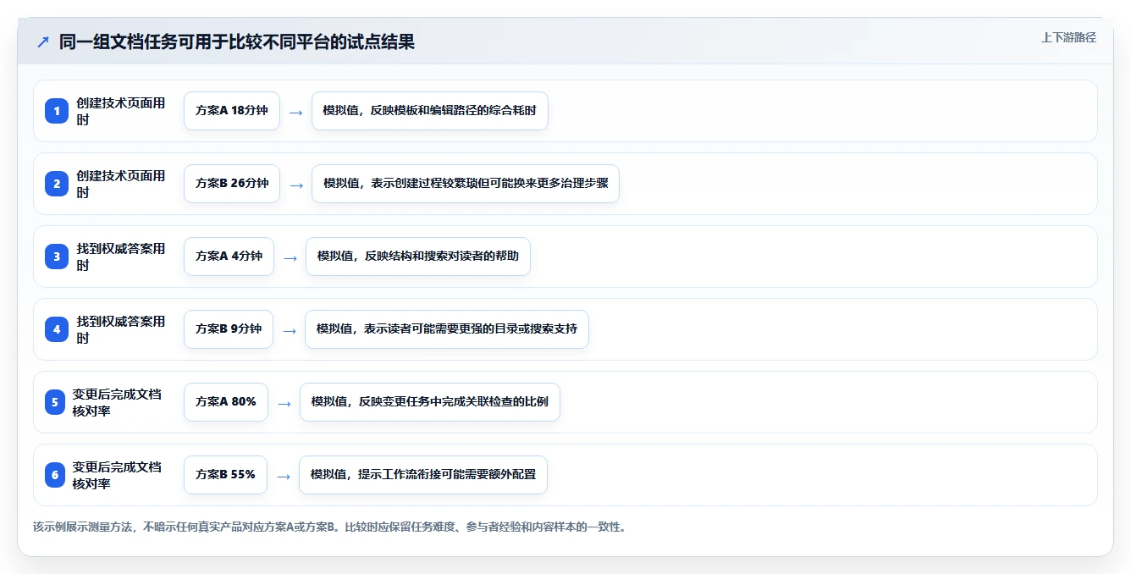Click the footnote beginning 该示例展示测量方法
The height and width of the screenshot is (574, 1131).
[329, 527]
